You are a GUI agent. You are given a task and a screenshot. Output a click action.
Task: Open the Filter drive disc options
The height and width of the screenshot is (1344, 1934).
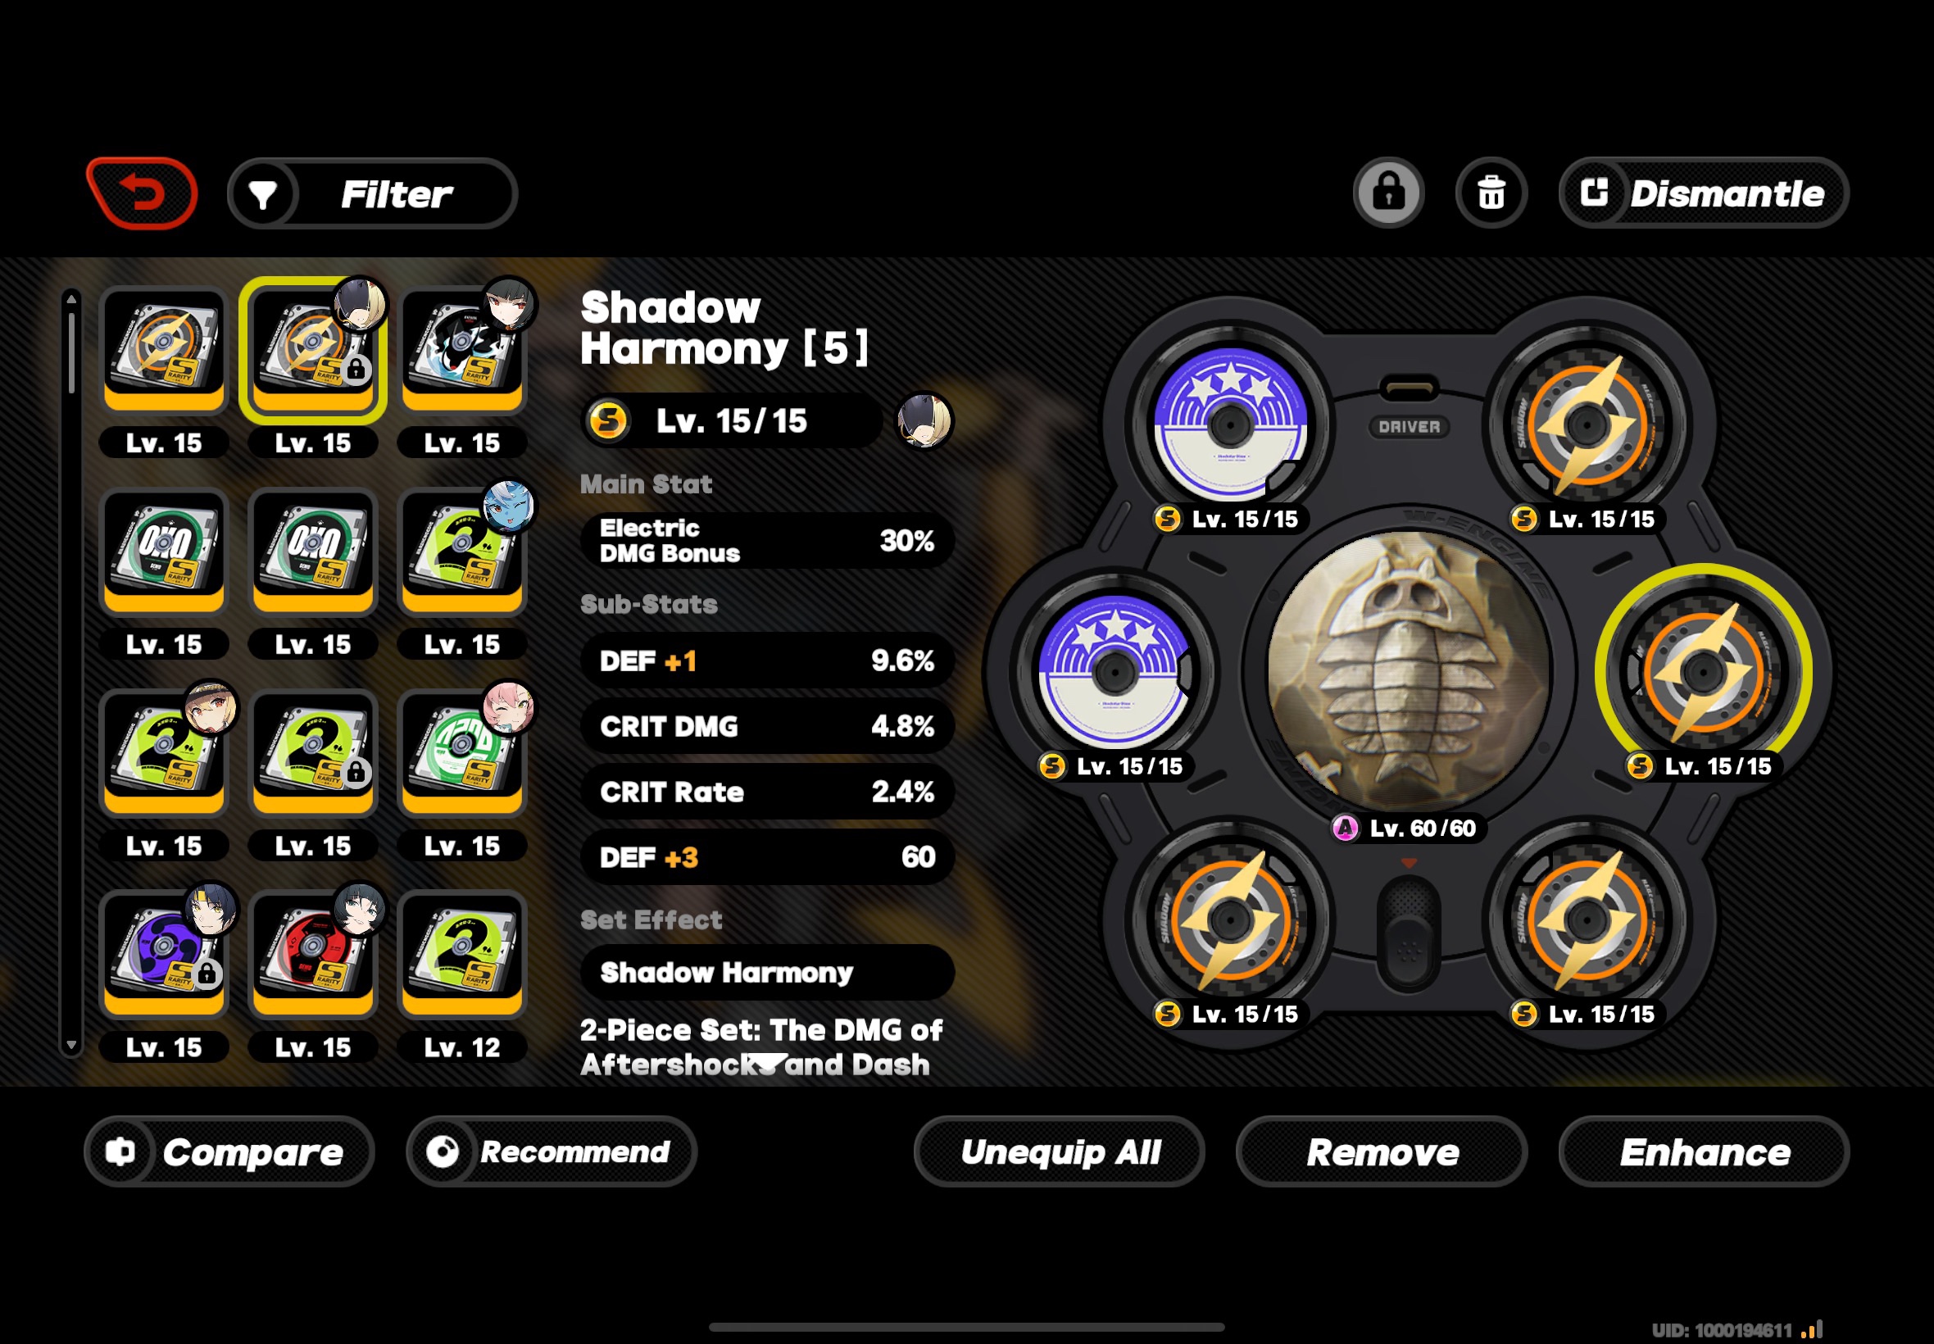click(x=372, y=193)
